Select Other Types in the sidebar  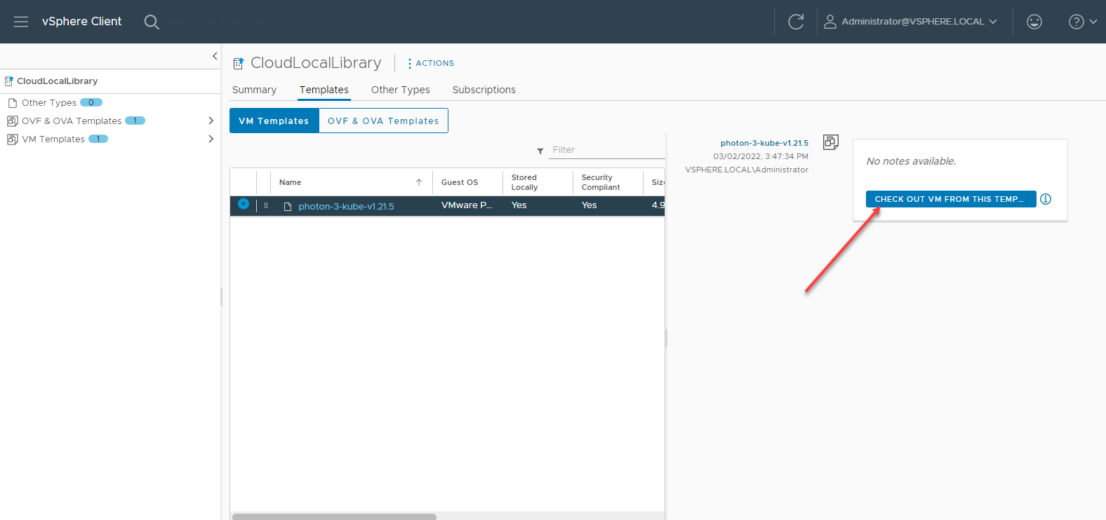49,102
